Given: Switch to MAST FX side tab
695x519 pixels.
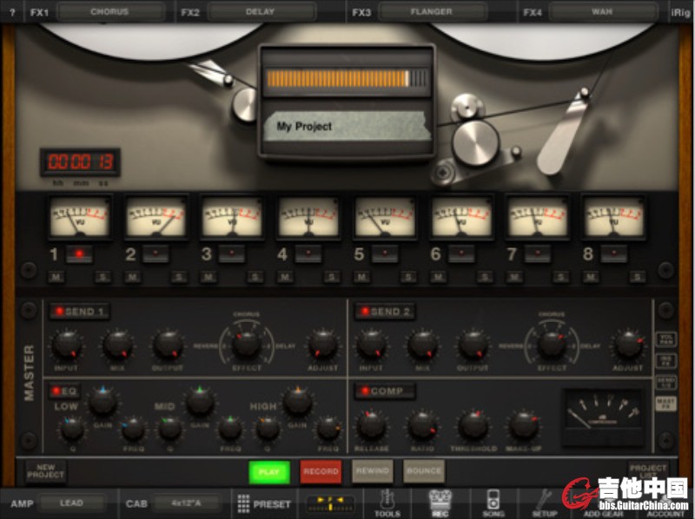Looking at the screenshot, I should pos(665,404).
